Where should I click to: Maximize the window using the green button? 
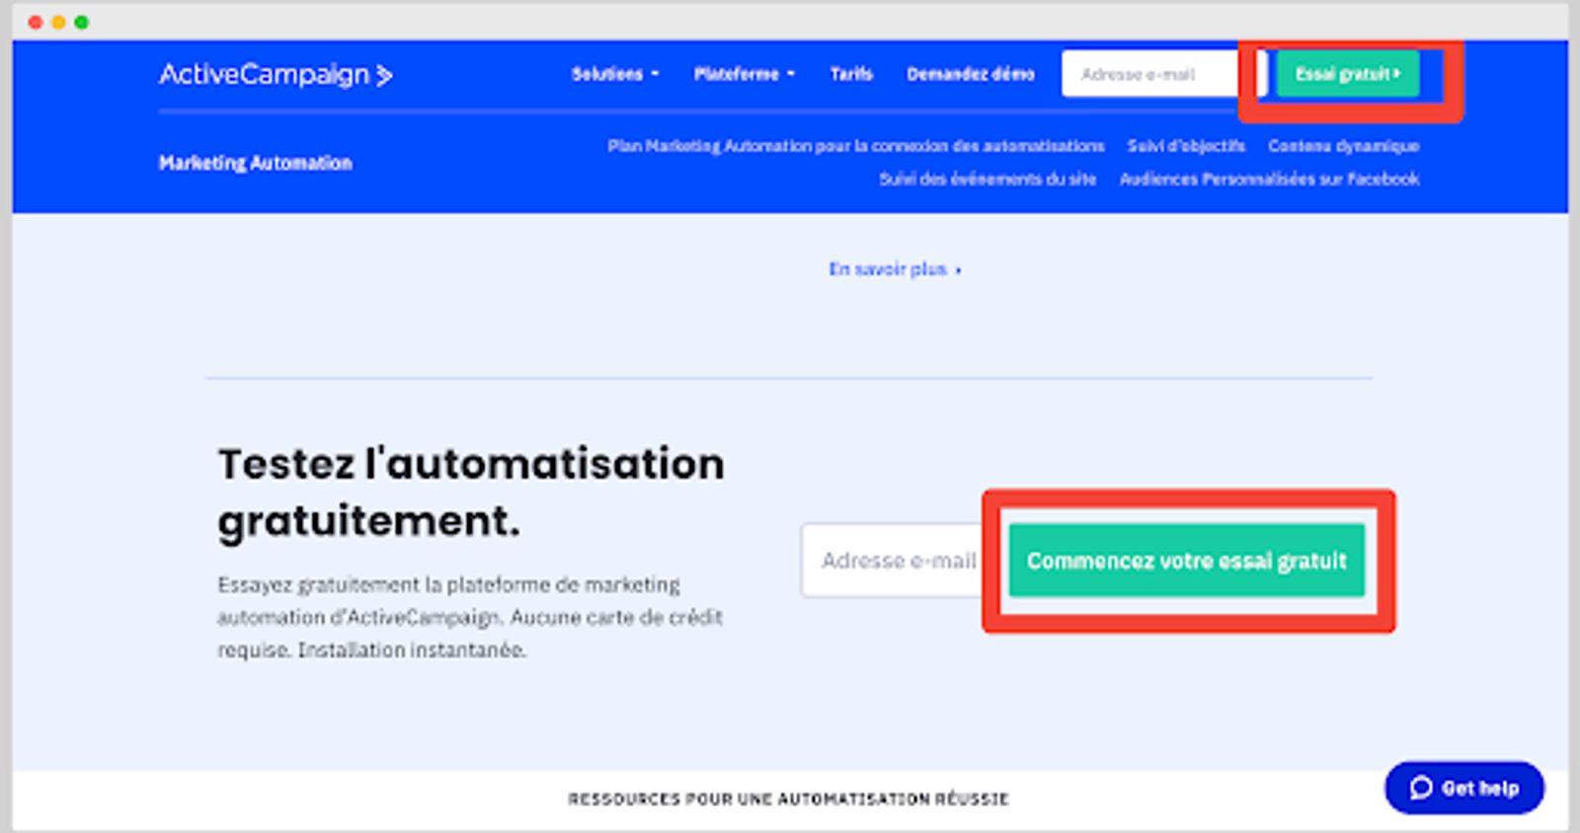coord(82,22)
